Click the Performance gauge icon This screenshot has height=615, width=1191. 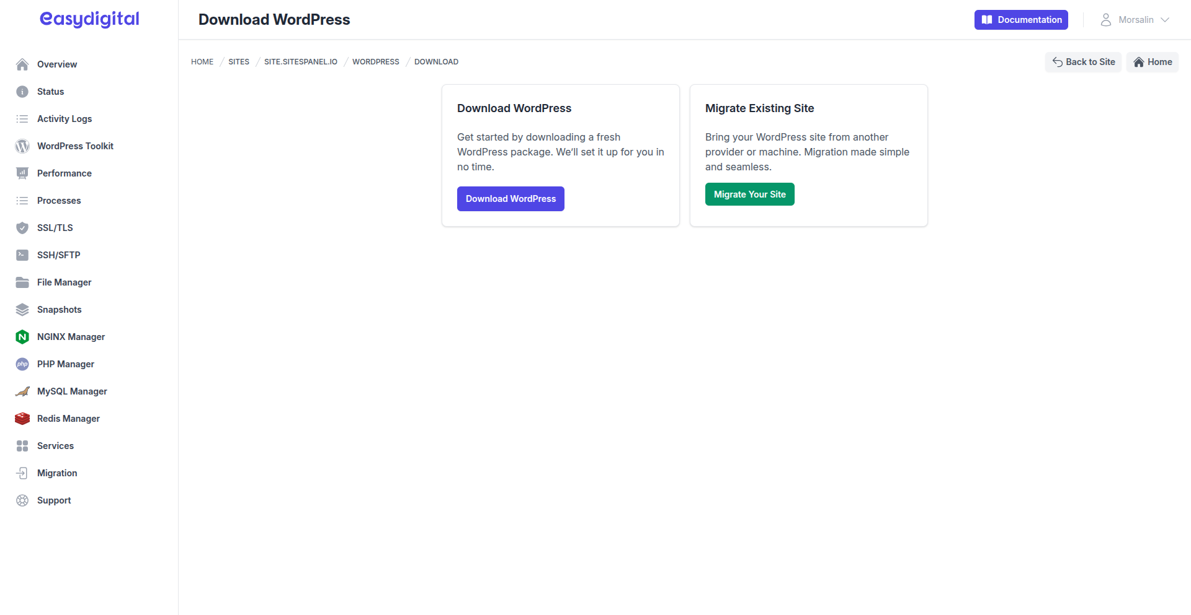click(x=22, y=173)
